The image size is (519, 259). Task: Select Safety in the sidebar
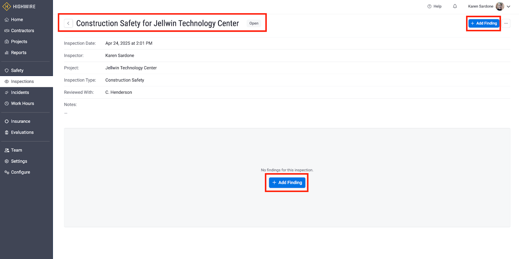point(26,70)
